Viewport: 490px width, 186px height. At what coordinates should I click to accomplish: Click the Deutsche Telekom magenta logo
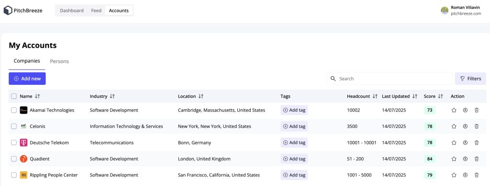point(23,143)
